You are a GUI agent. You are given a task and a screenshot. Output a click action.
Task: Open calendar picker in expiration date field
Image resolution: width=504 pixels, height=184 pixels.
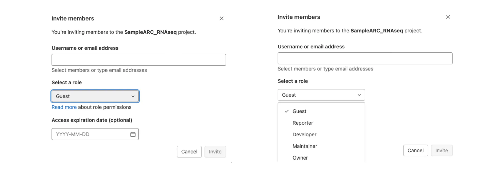click(133, 134)
